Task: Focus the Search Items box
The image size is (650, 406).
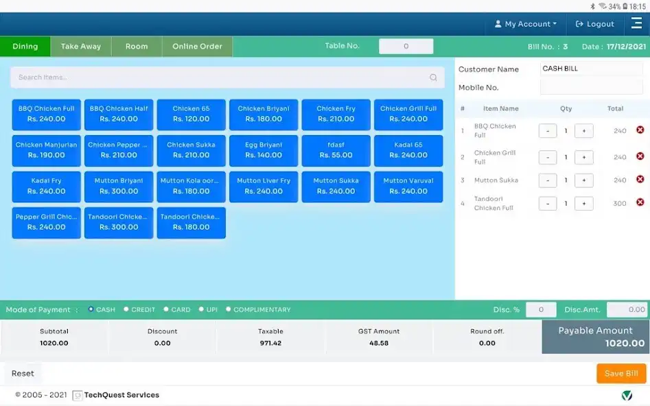Action: [228, 77]
